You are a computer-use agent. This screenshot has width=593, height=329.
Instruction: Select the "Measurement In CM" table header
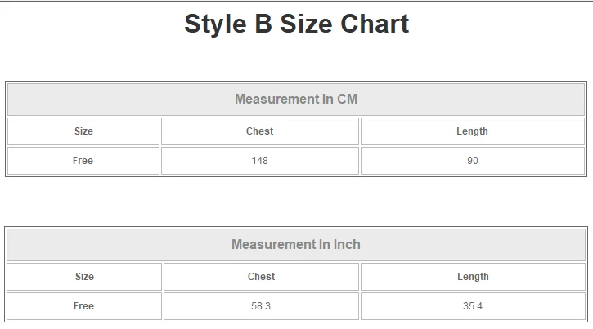[x=296, y=100]
